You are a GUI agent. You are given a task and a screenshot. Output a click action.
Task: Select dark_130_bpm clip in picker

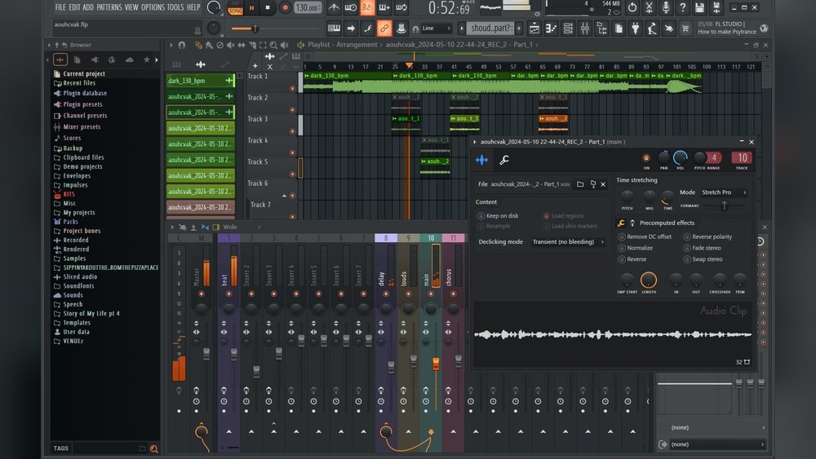(x=201, y=81)
